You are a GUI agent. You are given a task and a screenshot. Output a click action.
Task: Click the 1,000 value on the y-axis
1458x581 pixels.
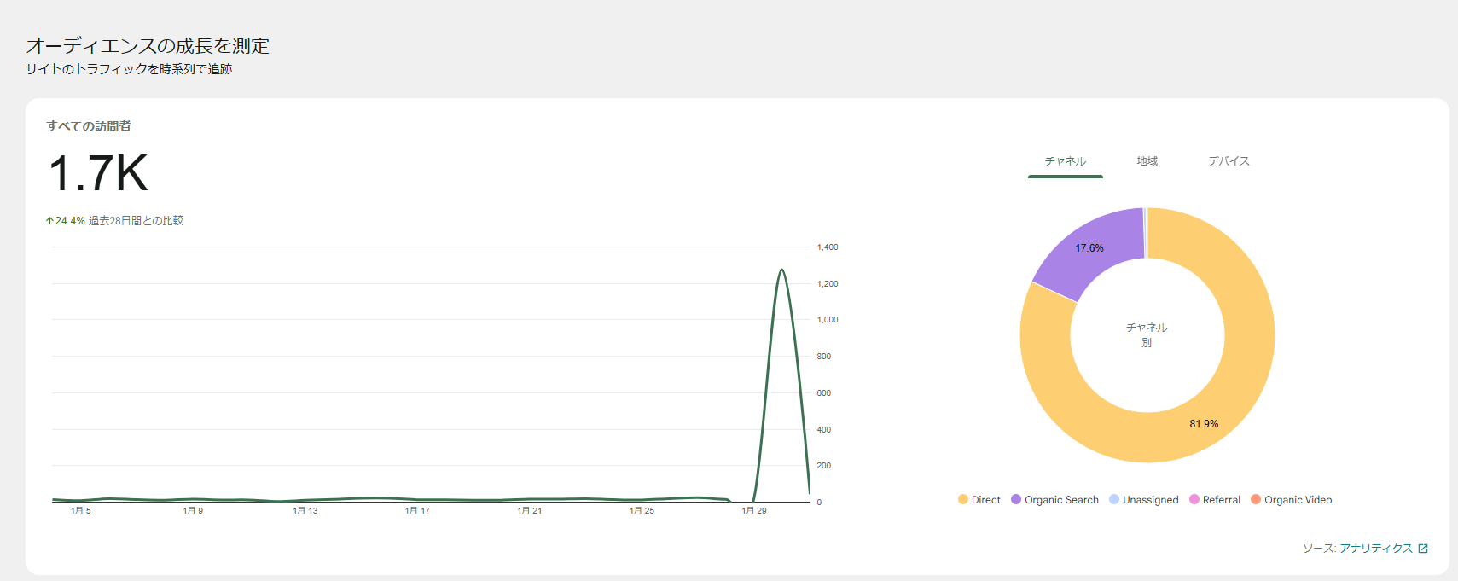pos(827,320)
